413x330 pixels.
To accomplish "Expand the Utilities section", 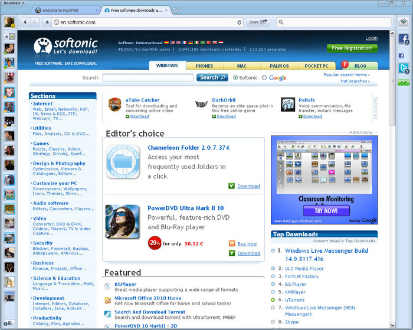I will pos(42,128).
